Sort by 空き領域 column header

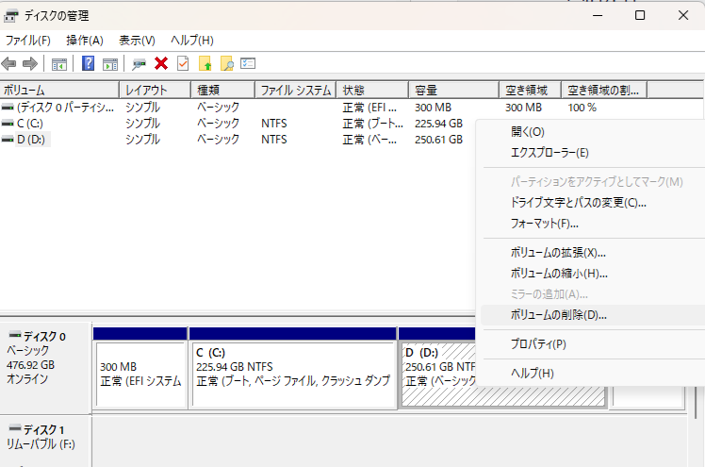click(x=530, y=91)
